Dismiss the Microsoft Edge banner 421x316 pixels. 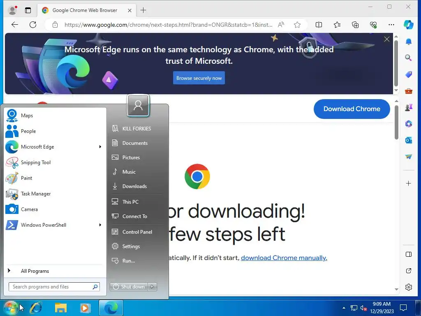386,39
